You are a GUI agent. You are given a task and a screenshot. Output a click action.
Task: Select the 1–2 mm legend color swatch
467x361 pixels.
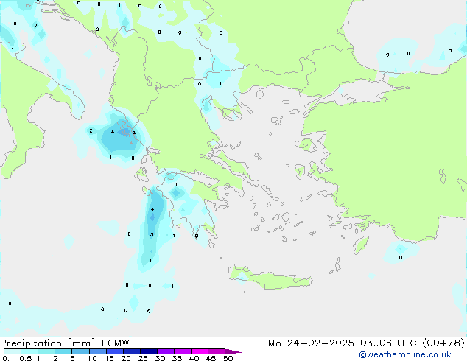(x=46, y=351)
